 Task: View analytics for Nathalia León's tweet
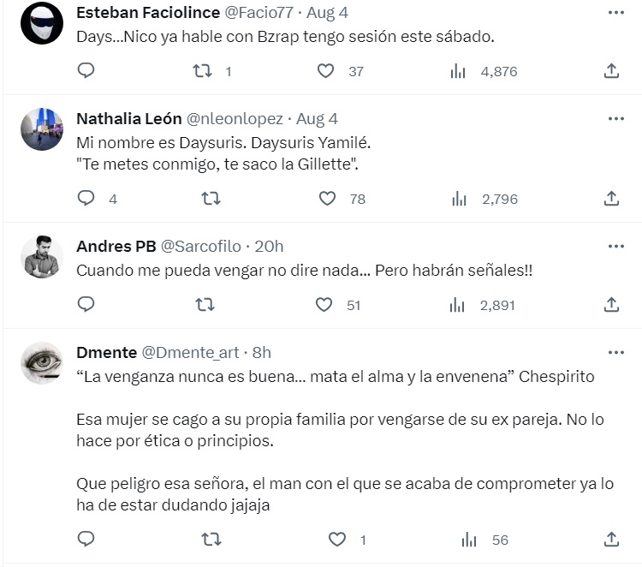click(458, 199)
